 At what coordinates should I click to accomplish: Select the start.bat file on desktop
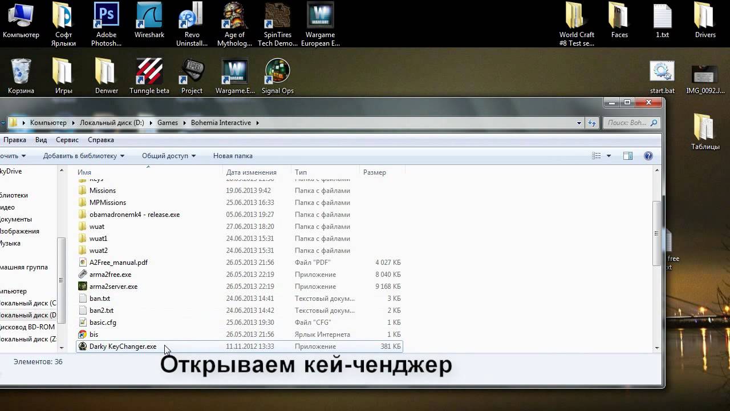(x=662, y=76)
